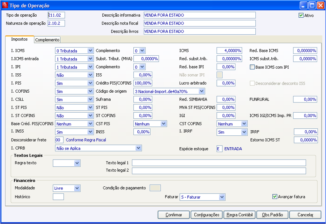Enable Base ICMS com IPI checkbox

pos(252,67)
